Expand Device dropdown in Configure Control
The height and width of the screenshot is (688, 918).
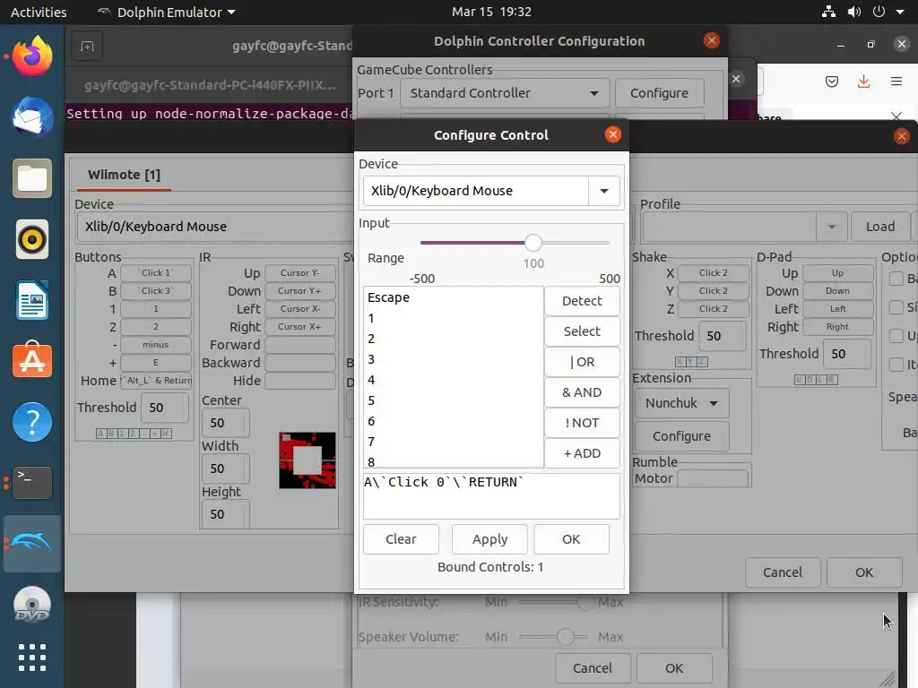tap(603, 191)
